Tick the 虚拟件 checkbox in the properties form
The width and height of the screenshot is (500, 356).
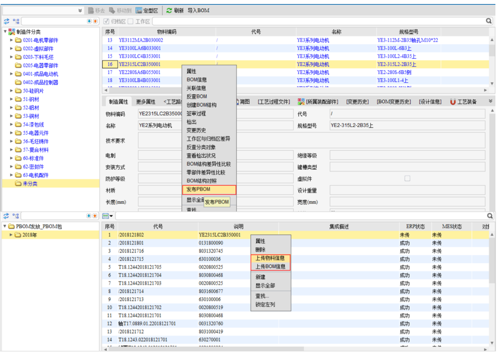point(407,178)
